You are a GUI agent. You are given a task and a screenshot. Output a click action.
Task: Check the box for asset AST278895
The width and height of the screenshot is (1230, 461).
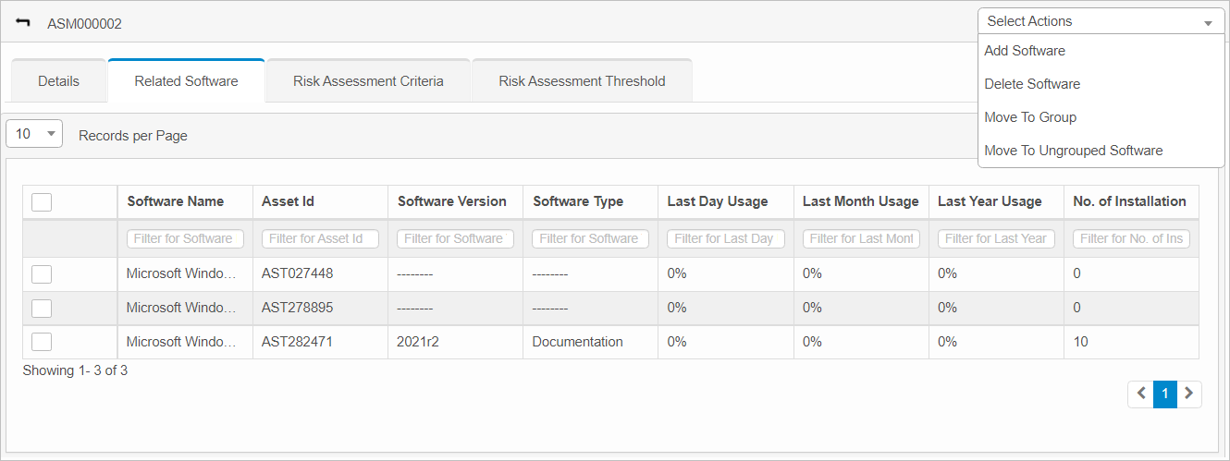(42, 309)
